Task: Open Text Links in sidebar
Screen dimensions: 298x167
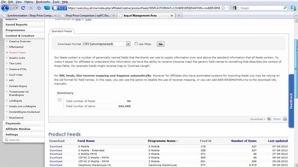Action: 15,64
